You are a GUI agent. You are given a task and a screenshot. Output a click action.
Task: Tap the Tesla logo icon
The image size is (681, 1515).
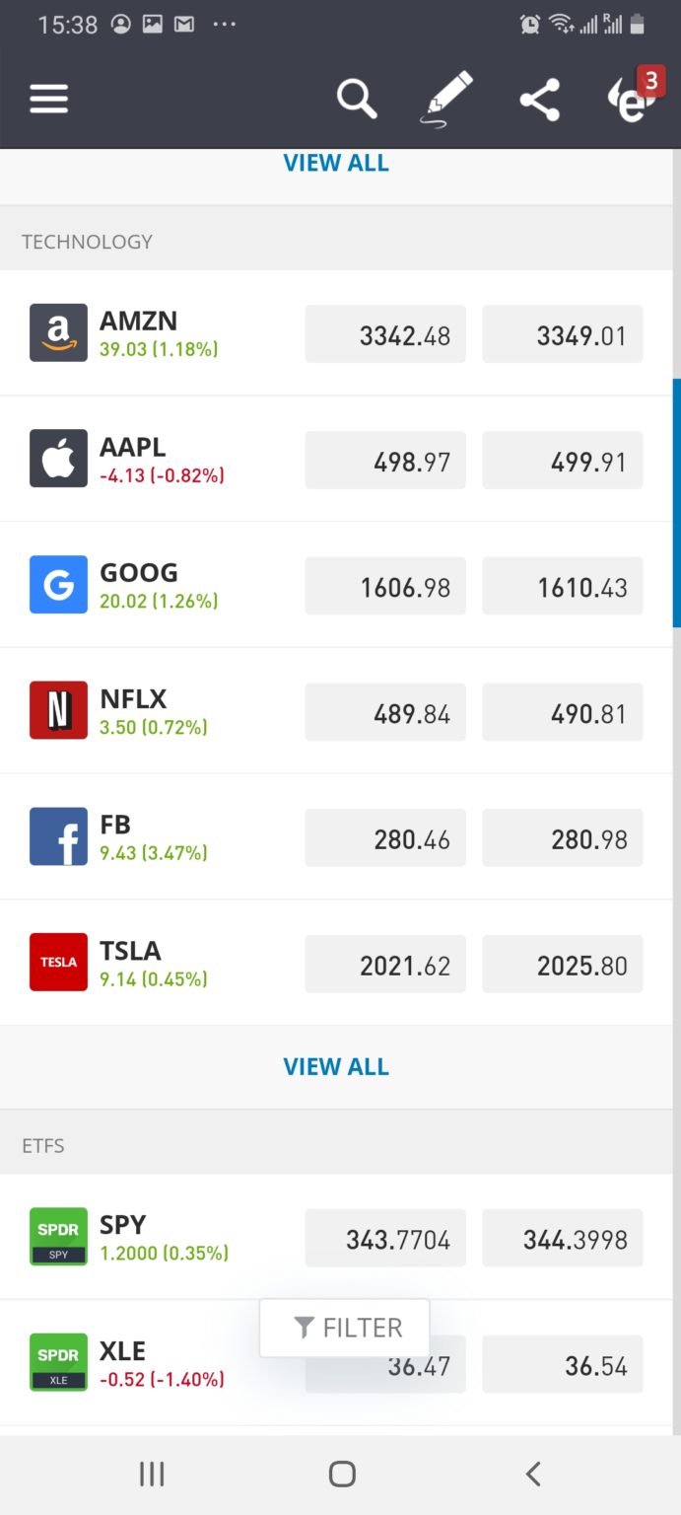pyautogui.click(x=58, y=962)
